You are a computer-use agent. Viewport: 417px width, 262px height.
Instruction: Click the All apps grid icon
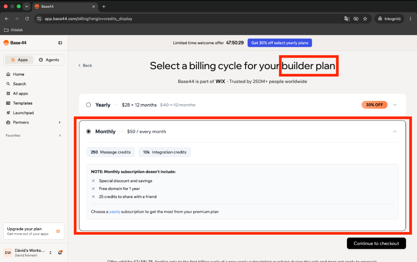point(8,94)
